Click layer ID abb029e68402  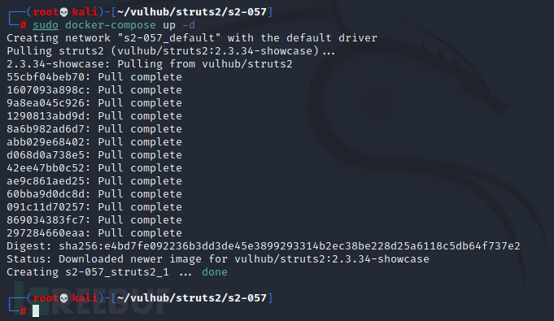pos(46,141)
